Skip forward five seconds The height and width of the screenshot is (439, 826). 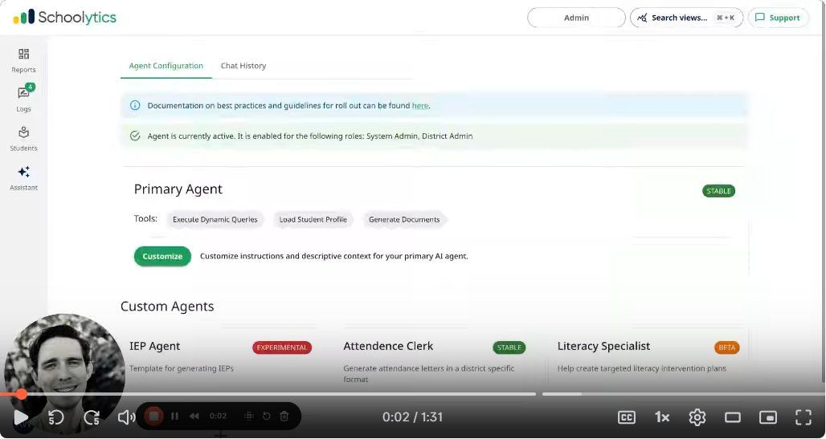92,417
